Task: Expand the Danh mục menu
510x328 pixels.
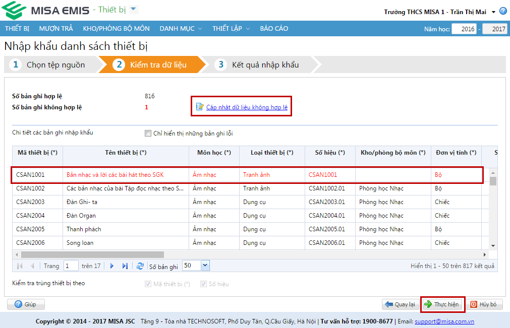Action: [x=181, y=29]
